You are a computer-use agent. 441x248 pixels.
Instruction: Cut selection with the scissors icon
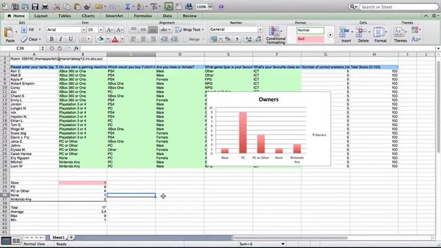pyautogui.click(x=57, y=6)
